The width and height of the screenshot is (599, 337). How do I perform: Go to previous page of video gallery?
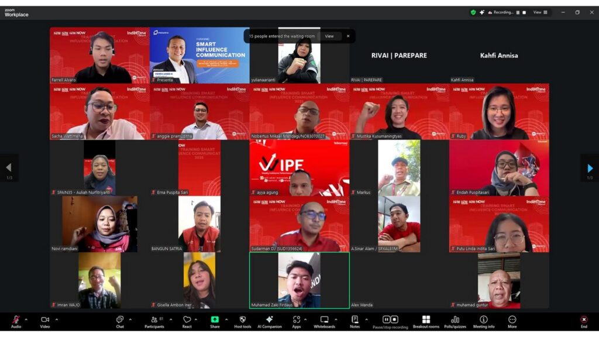click(9, 168)
